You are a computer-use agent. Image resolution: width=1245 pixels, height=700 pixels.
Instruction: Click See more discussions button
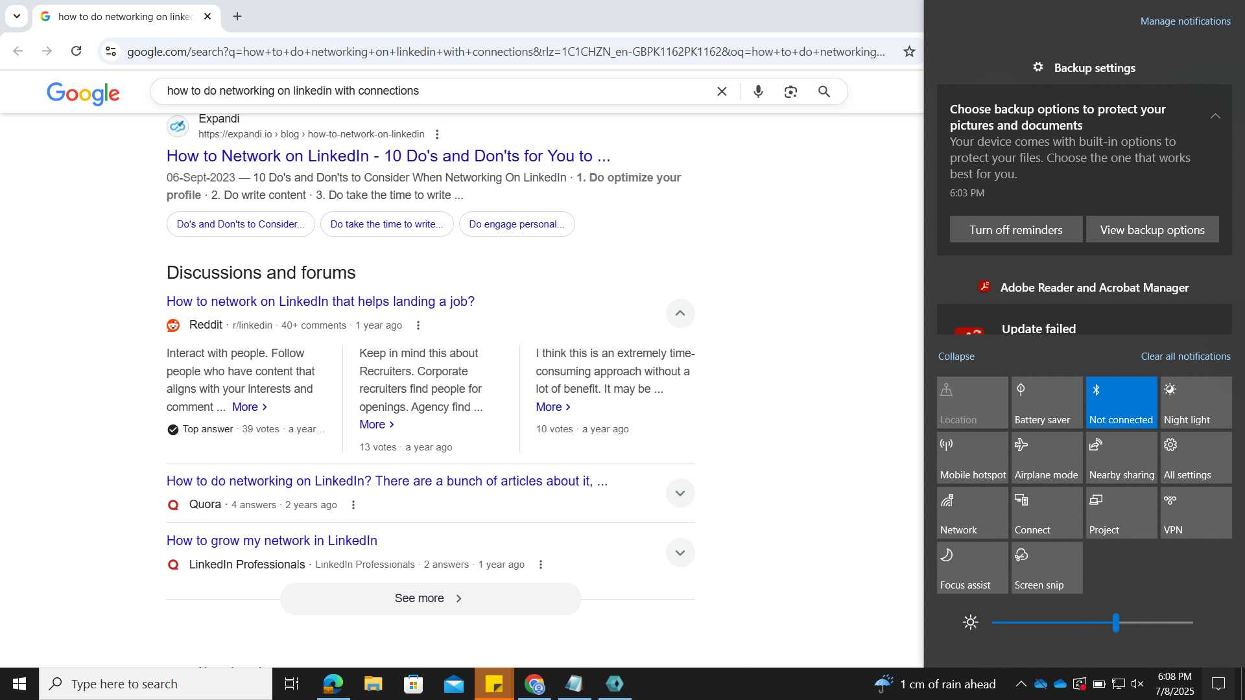(x=430, y=598)
